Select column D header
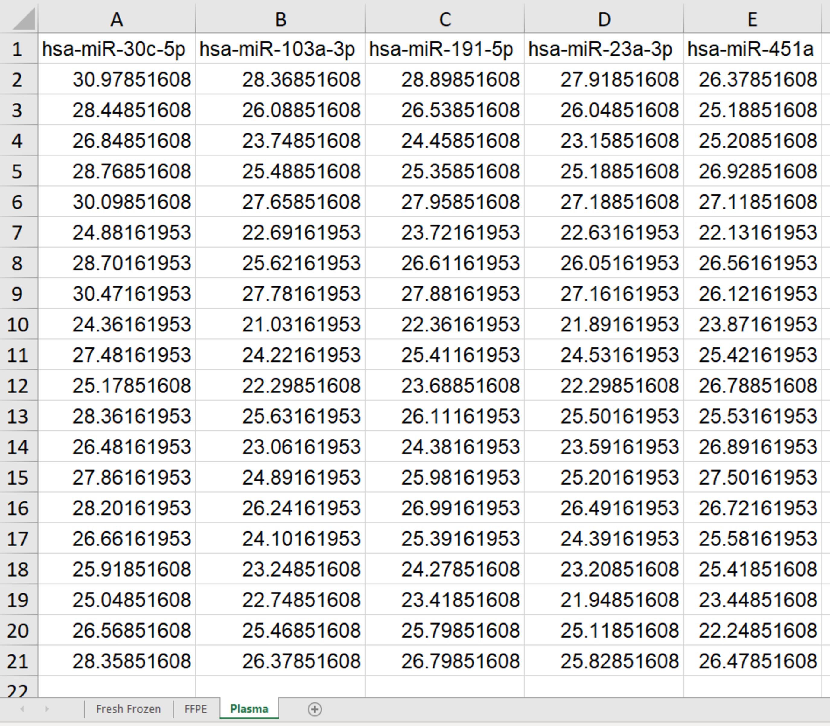The height and width of the screenshot is (726, 830). tap(604, 19)
